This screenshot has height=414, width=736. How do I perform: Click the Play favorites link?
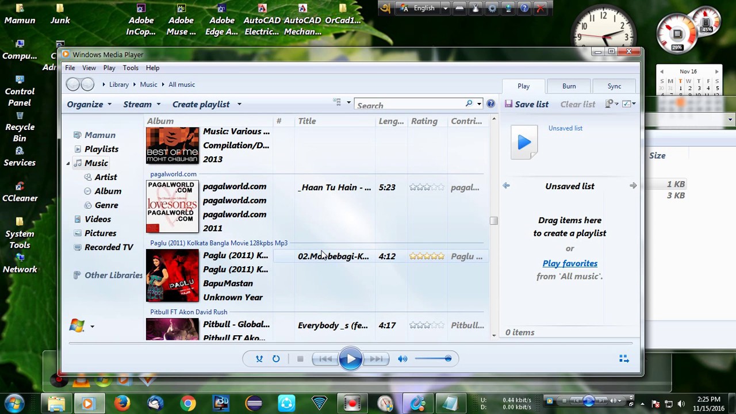pyautogui.click(x=570, y=263)
